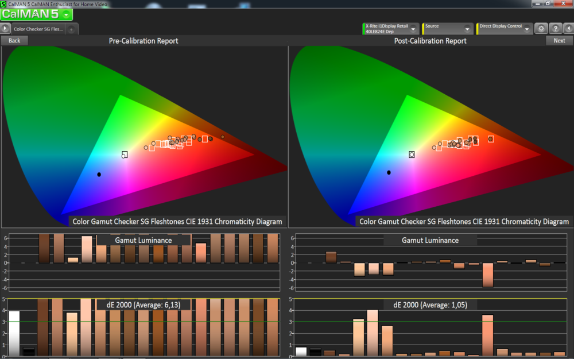Open the X-Rite i1Display Retail meter dropdown
This screenshot has height=359, width=574.
(413, 28)
